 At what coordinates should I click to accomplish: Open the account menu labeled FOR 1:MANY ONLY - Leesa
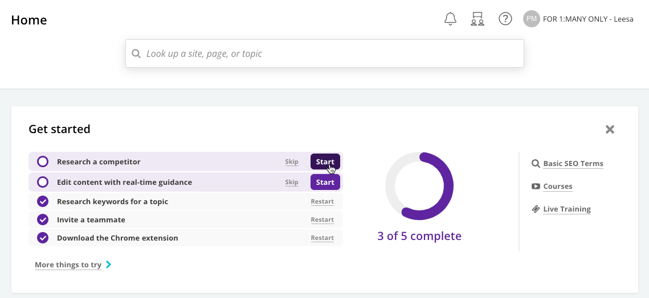coord(588,19)
